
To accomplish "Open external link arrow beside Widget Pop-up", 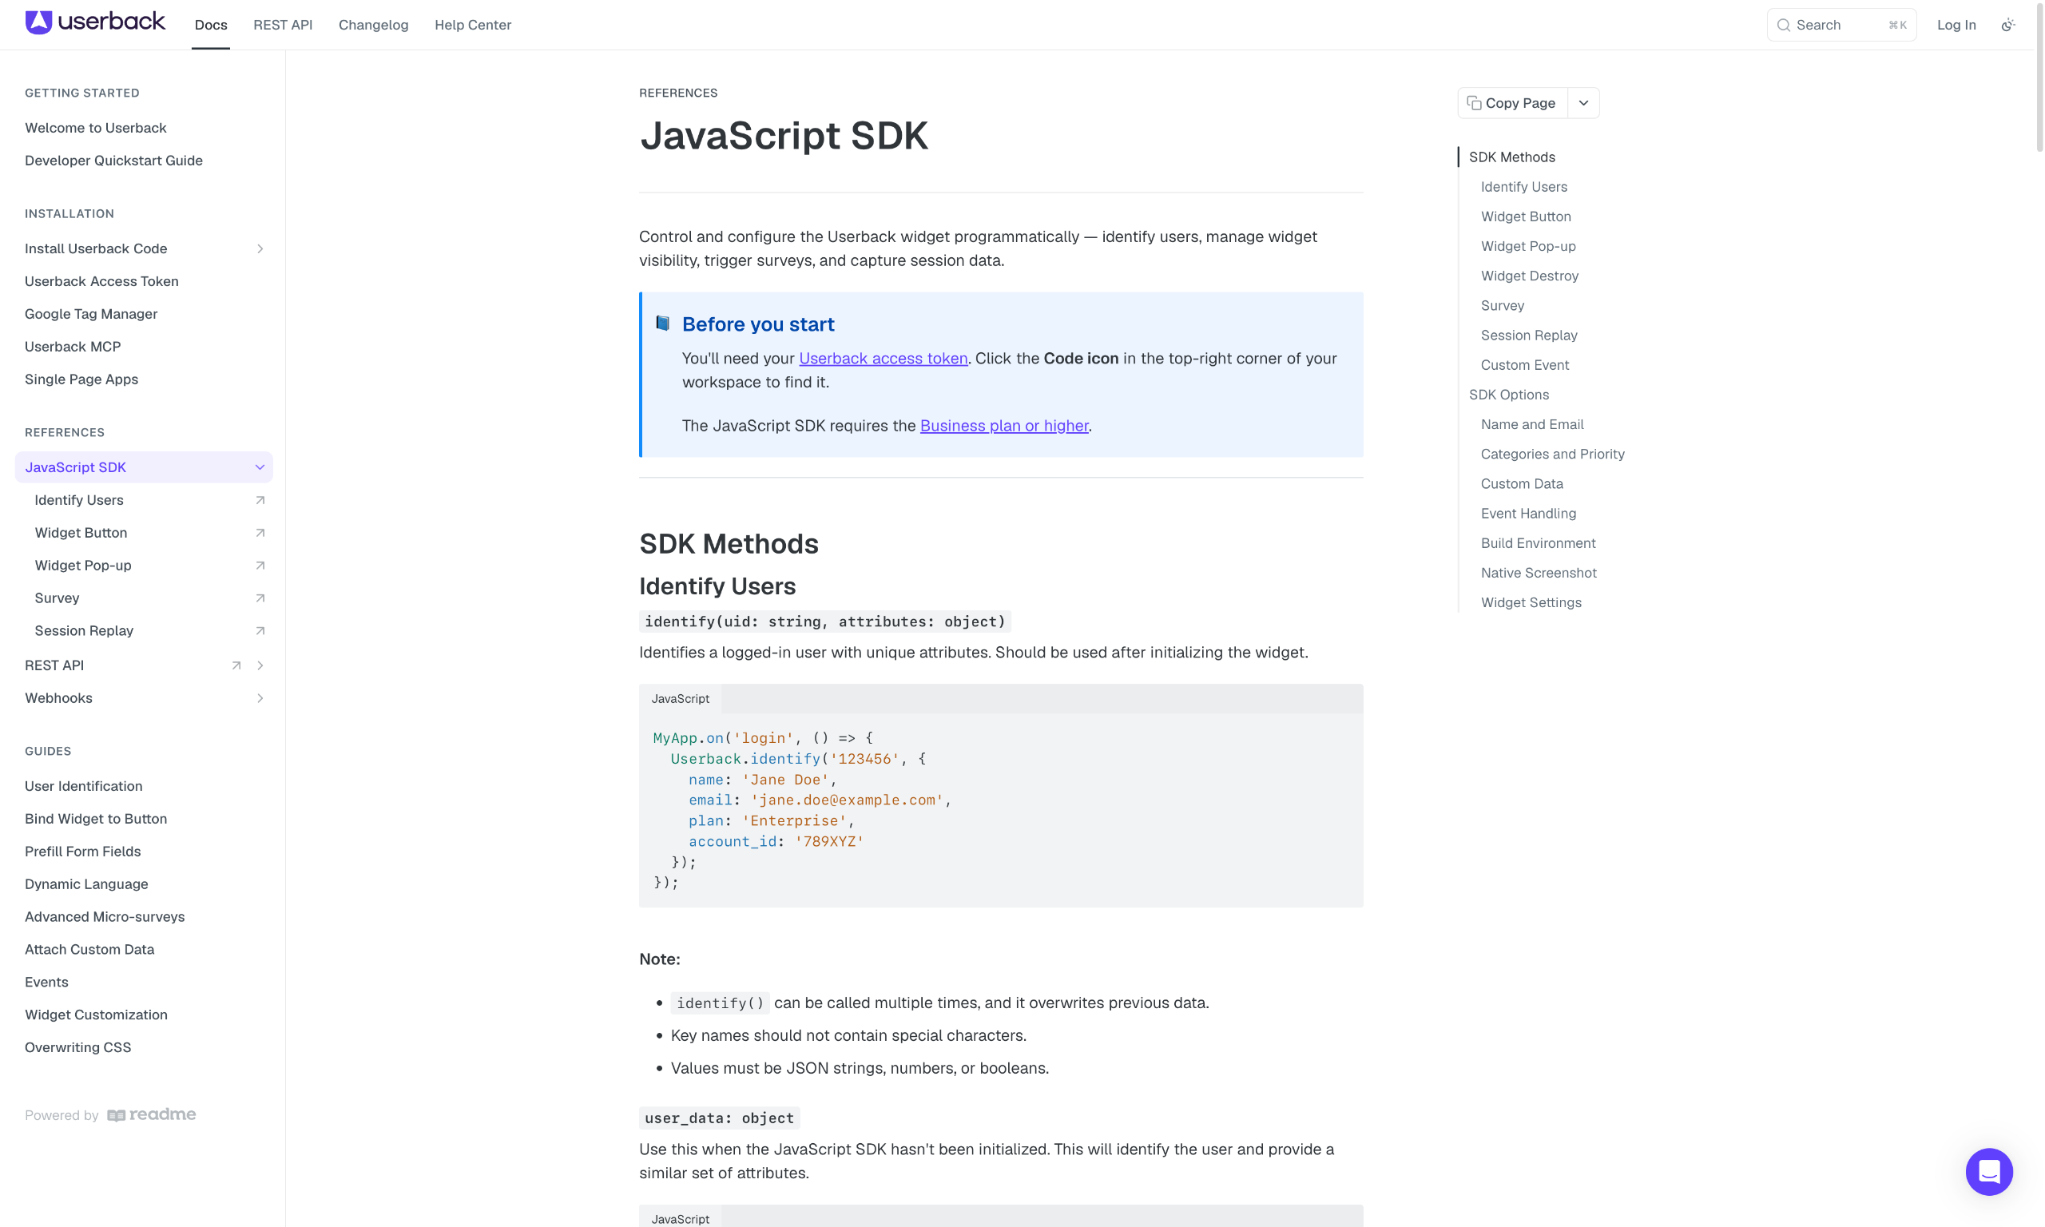I will [x=260, y=566].
